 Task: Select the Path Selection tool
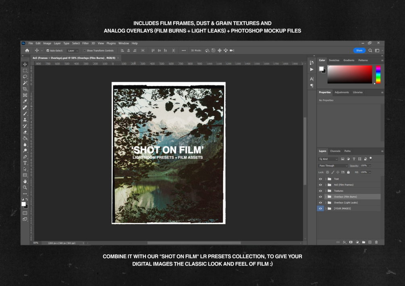(25, 169)
